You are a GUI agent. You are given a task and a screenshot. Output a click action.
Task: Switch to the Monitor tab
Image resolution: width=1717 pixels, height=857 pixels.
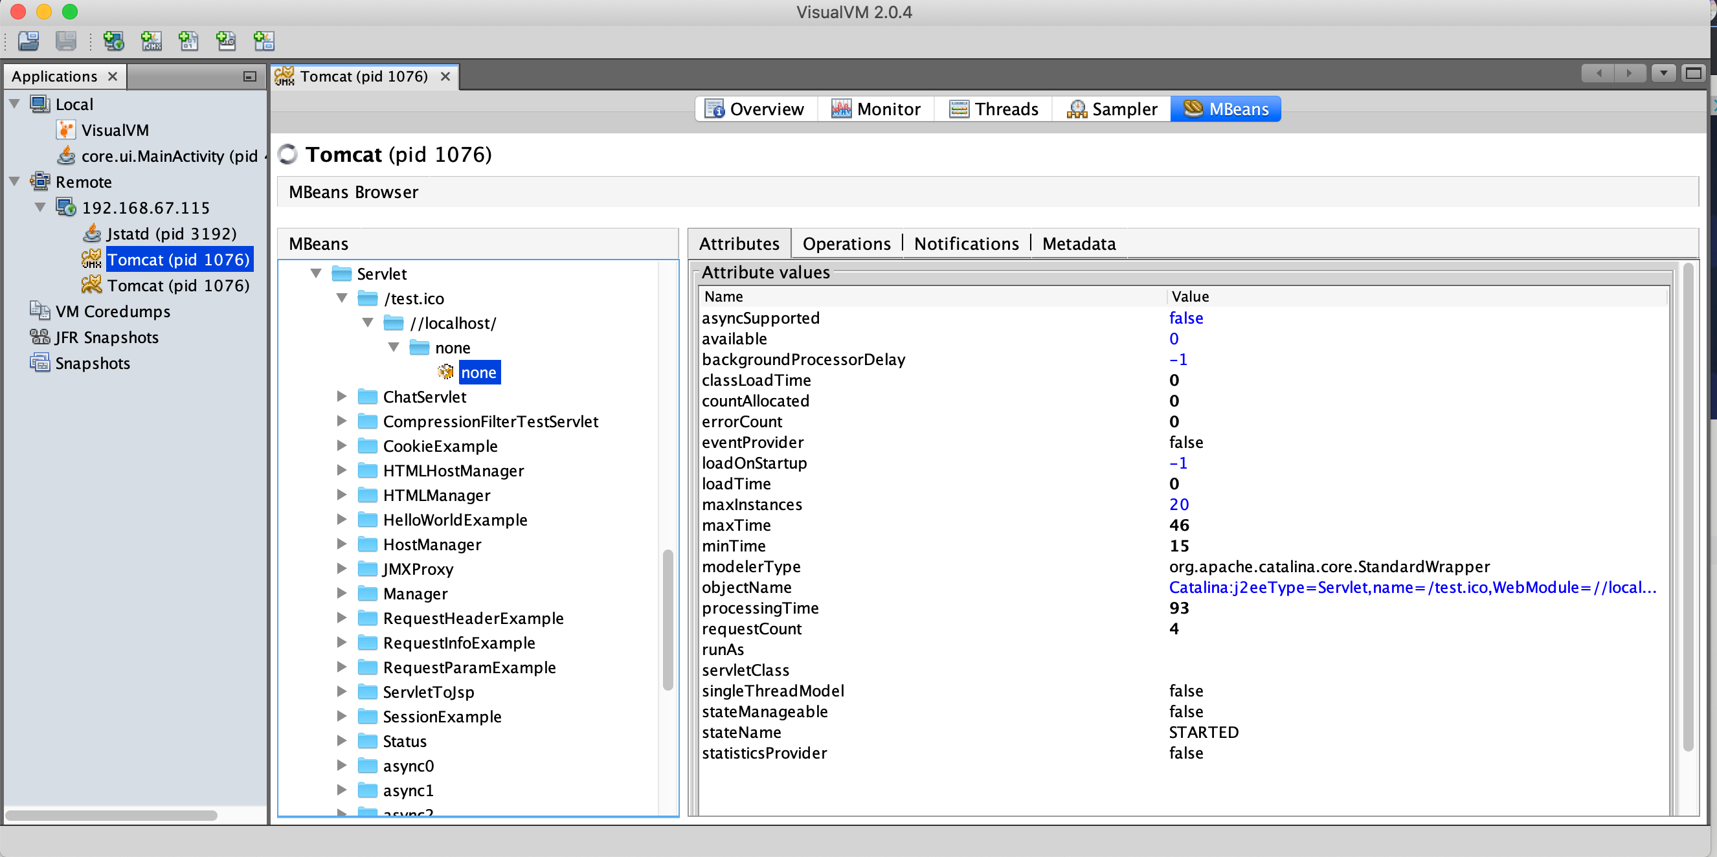(875, 109)
